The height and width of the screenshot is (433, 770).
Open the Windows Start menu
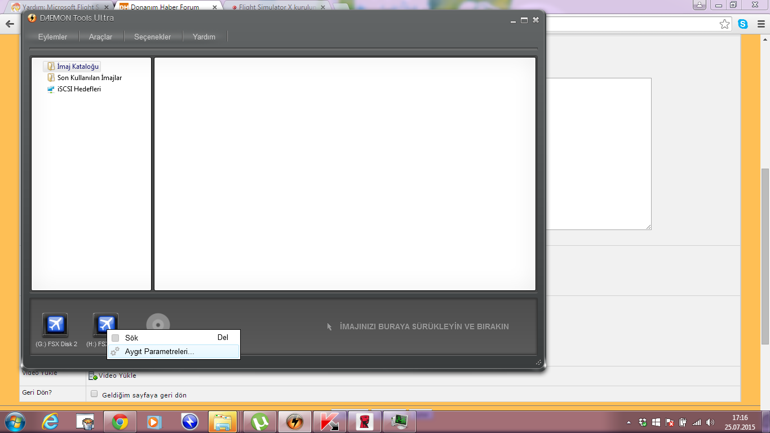tap(14, 422)
